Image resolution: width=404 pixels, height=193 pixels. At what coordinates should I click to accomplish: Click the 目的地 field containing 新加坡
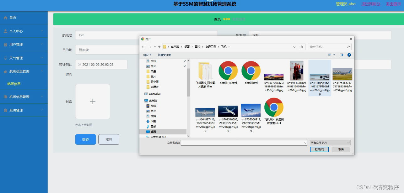(x=107, y=50)
